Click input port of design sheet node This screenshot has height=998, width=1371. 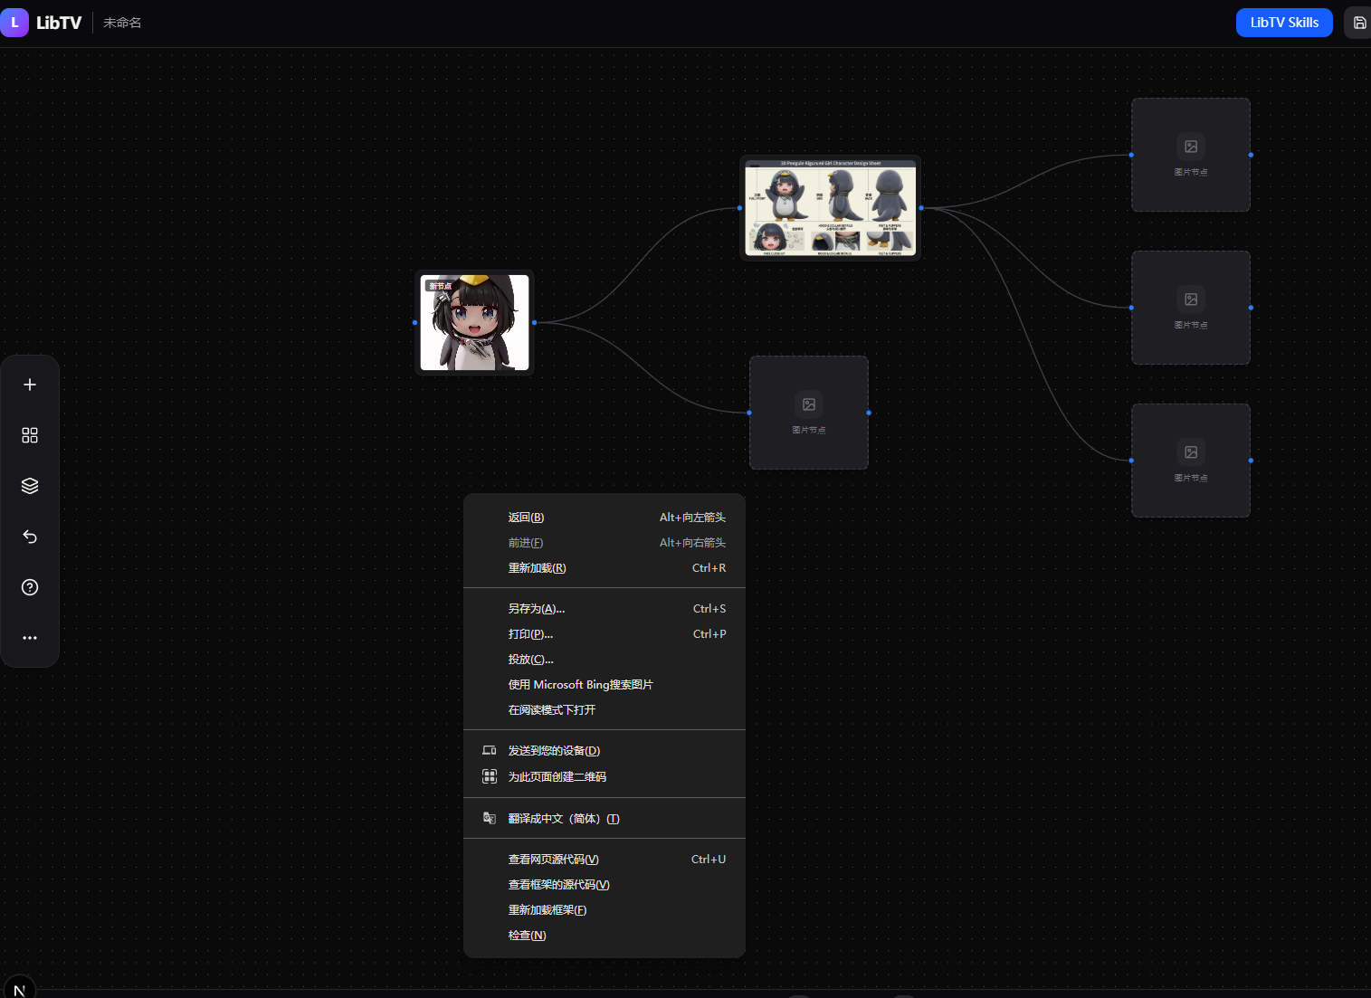click(x=740, y=208)
